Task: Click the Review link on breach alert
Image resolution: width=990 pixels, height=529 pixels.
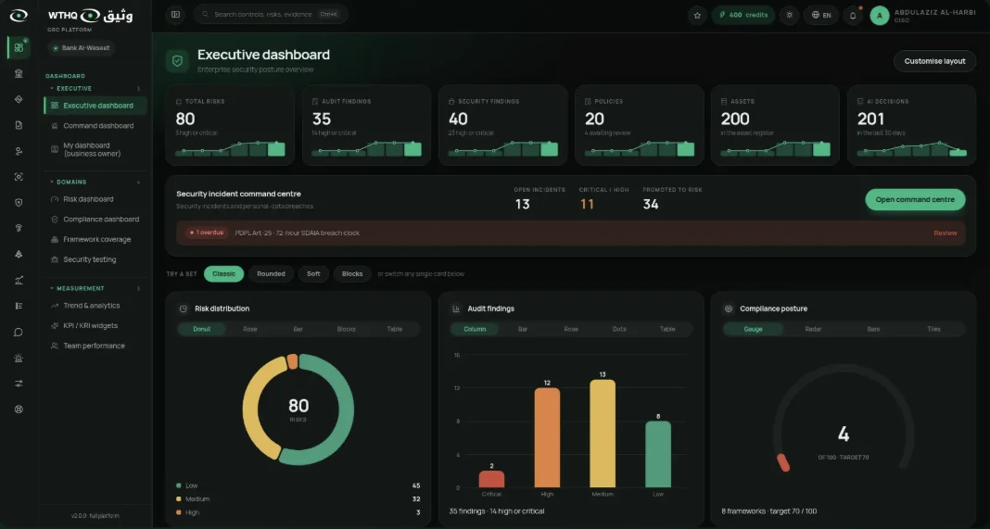Action: coord(946,233)
